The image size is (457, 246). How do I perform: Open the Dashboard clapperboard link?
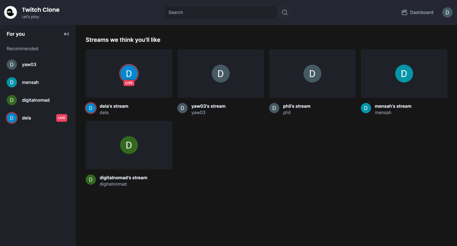tap(417, 12)
